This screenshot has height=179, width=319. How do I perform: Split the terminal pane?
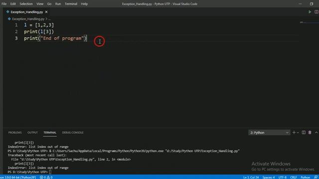click(304, 133)
